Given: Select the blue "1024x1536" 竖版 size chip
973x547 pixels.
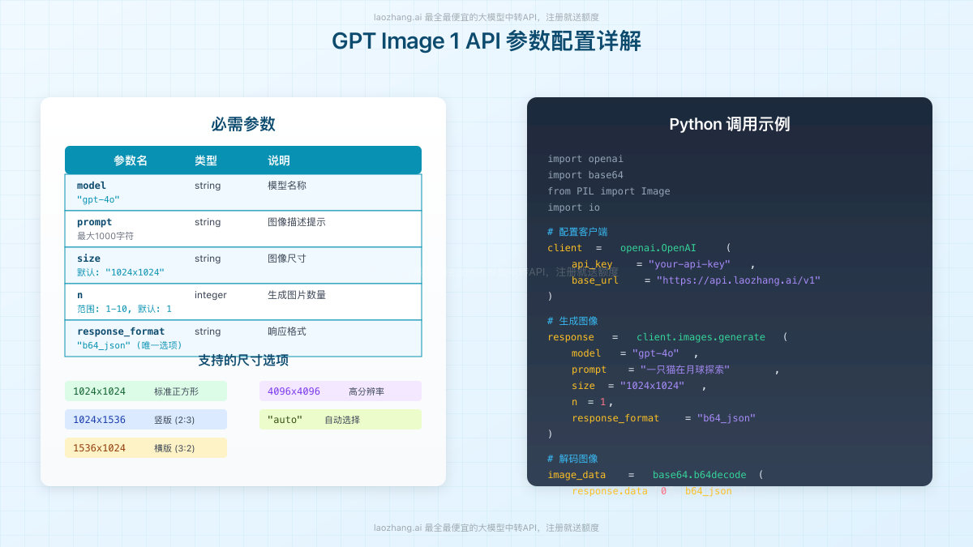Looking at the screenshot, I should click(146, 420).
